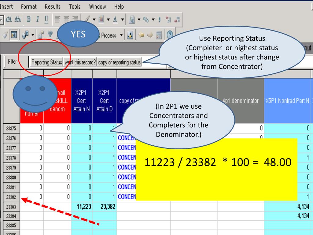Click the Process button
Viewport: 313px width, 235px height.
click(109, 35)
